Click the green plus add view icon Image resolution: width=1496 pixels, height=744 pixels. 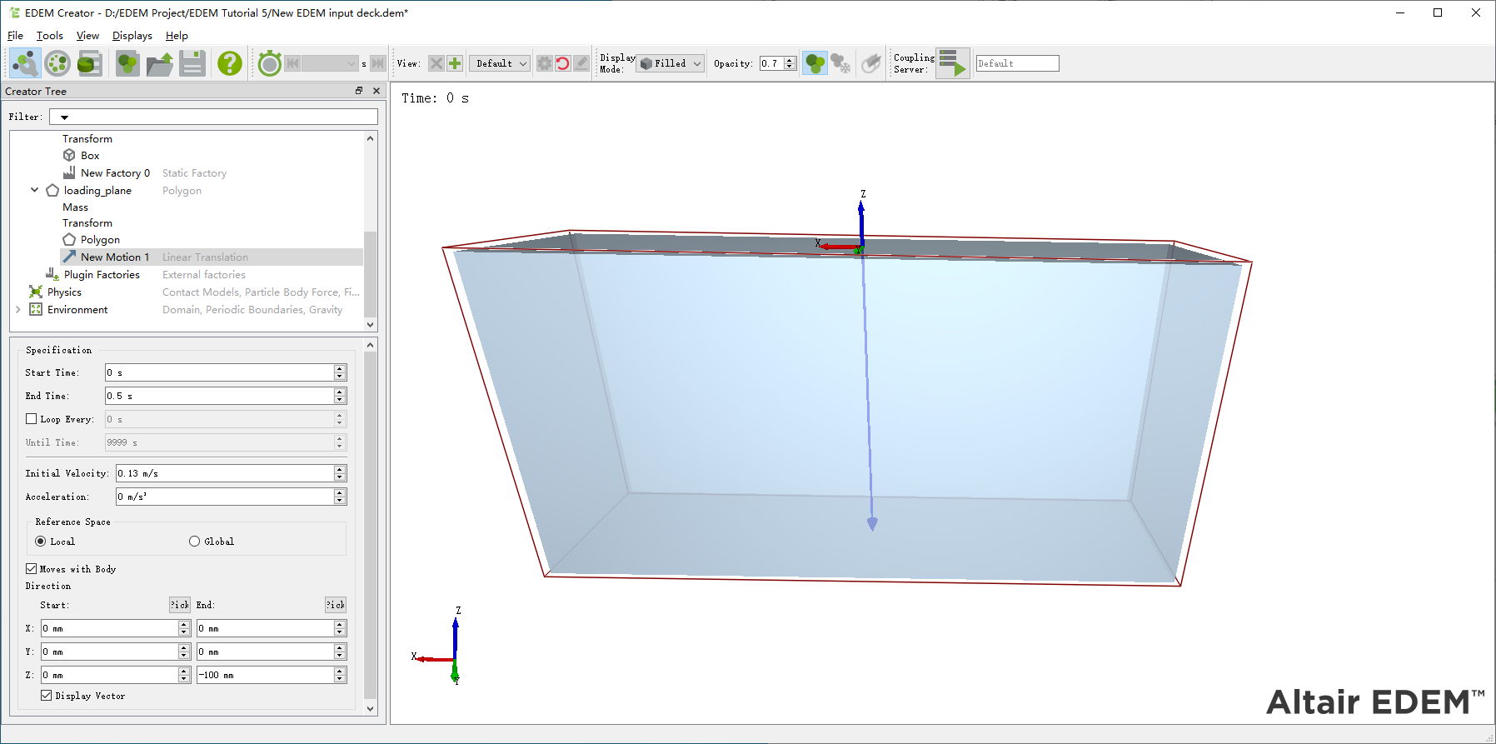pos(455,63)
